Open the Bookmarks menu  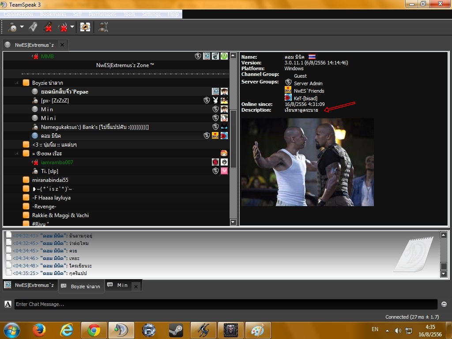(53, 14)
